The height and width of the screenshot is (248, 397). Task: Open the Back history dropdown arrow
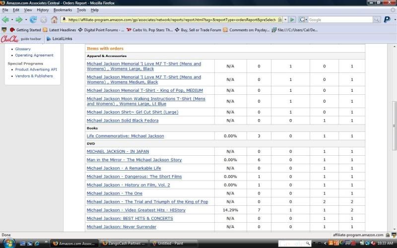[x=12, y=20]
